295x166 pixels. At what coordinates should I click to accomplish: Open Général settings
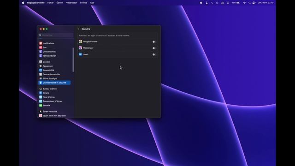pyautogui.click(x=54, y=62)
